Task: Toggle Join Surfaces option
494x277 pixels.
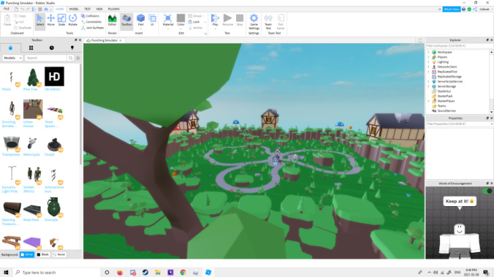Action: [x=92, y=28]
